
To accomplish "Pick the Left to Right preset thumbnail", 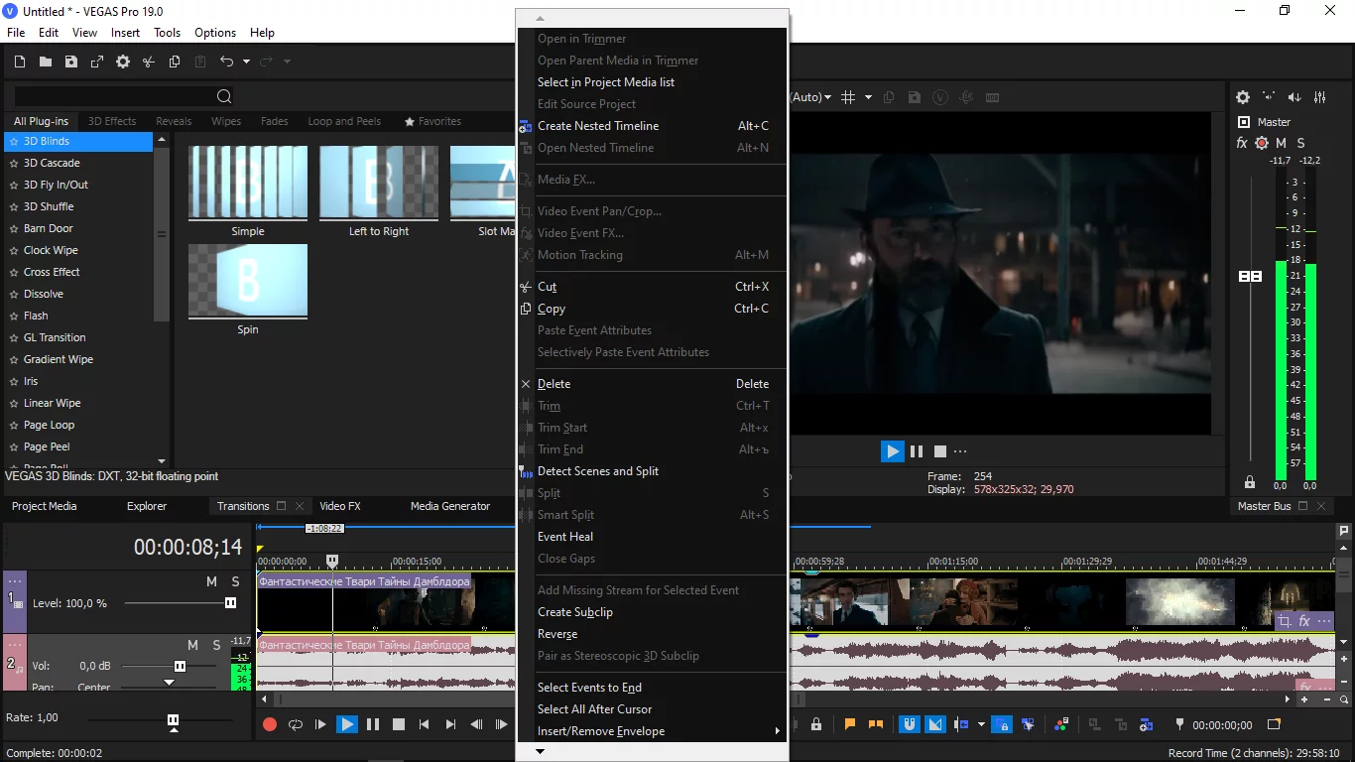I will click(379, 184).
